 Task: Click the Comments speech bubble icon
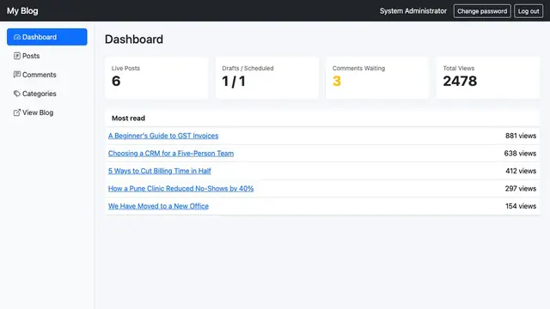pyautogui.click(x=17, y=75)
